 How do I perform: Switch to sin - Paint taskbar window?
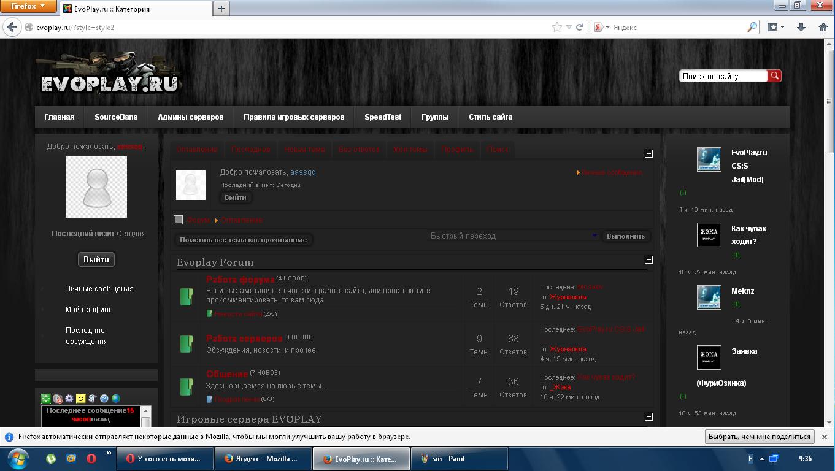pos(459,459)
